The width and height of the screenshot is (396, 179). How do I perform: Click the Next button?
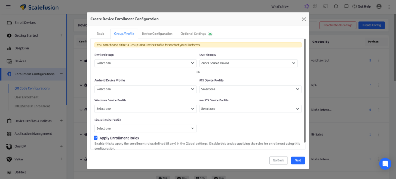(x=298, y=160)
